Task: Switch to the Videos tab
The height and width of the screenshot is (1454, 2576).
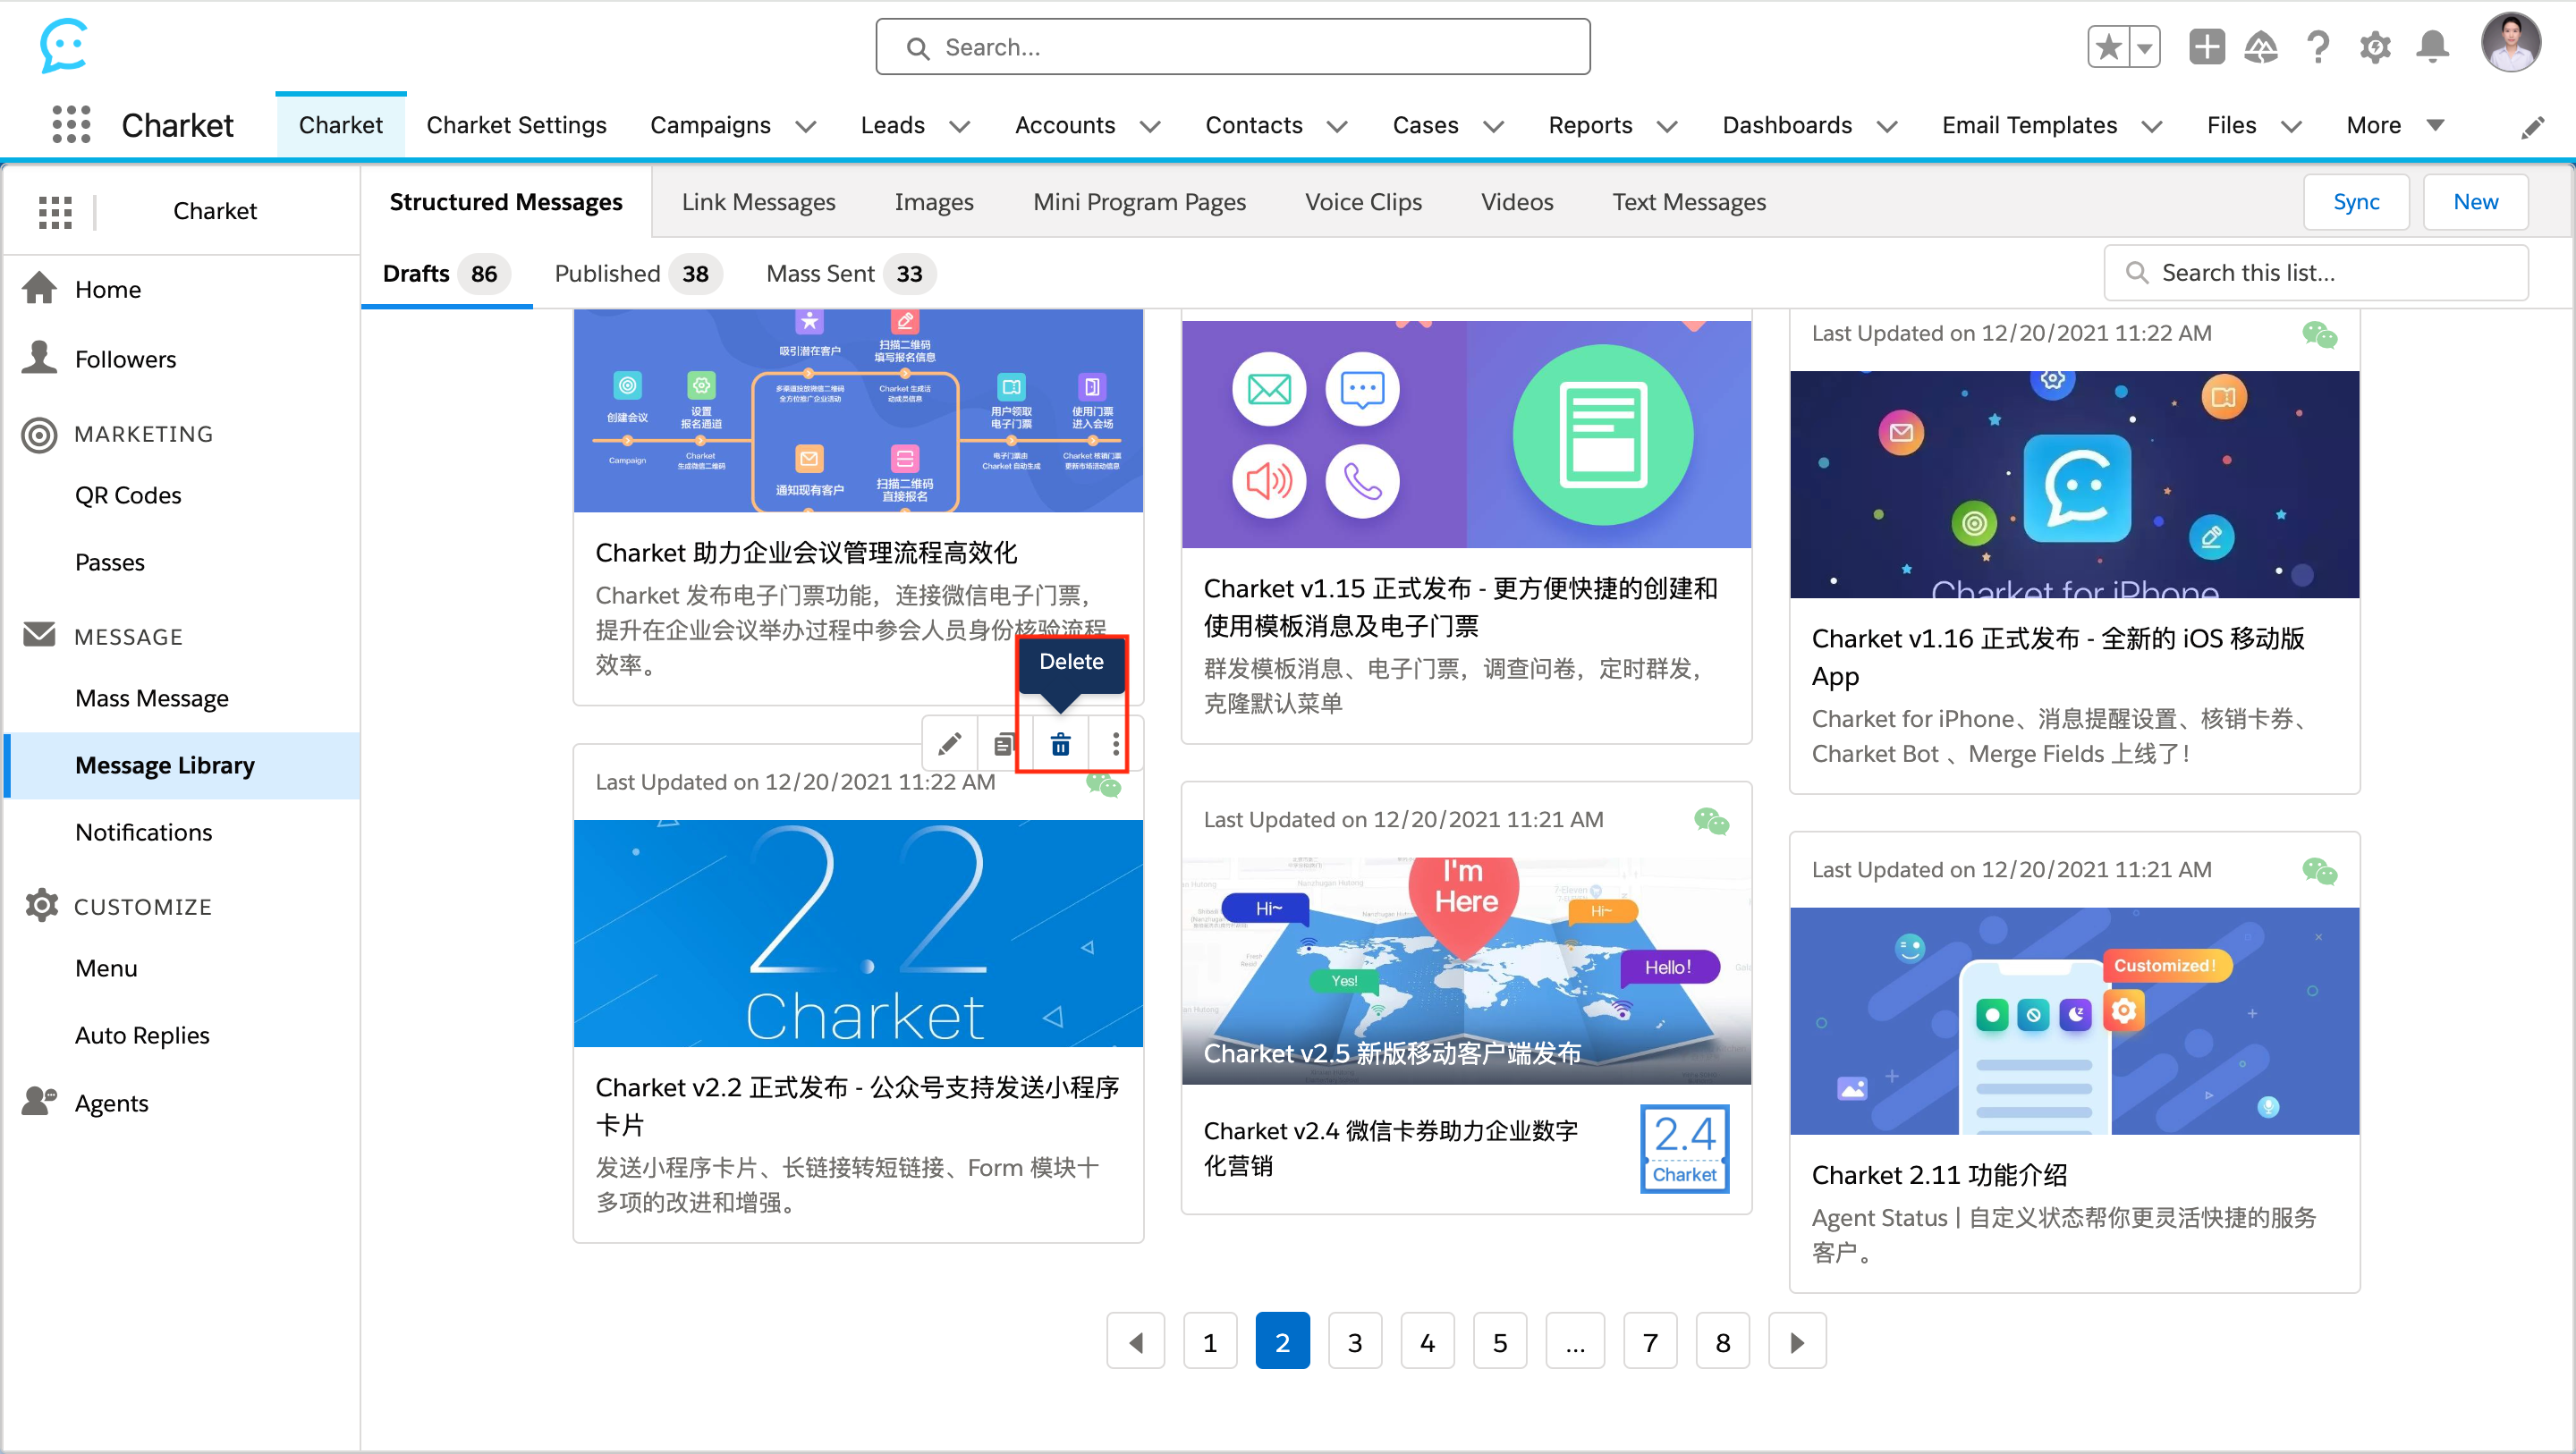Action: [x=1516, y=202]
